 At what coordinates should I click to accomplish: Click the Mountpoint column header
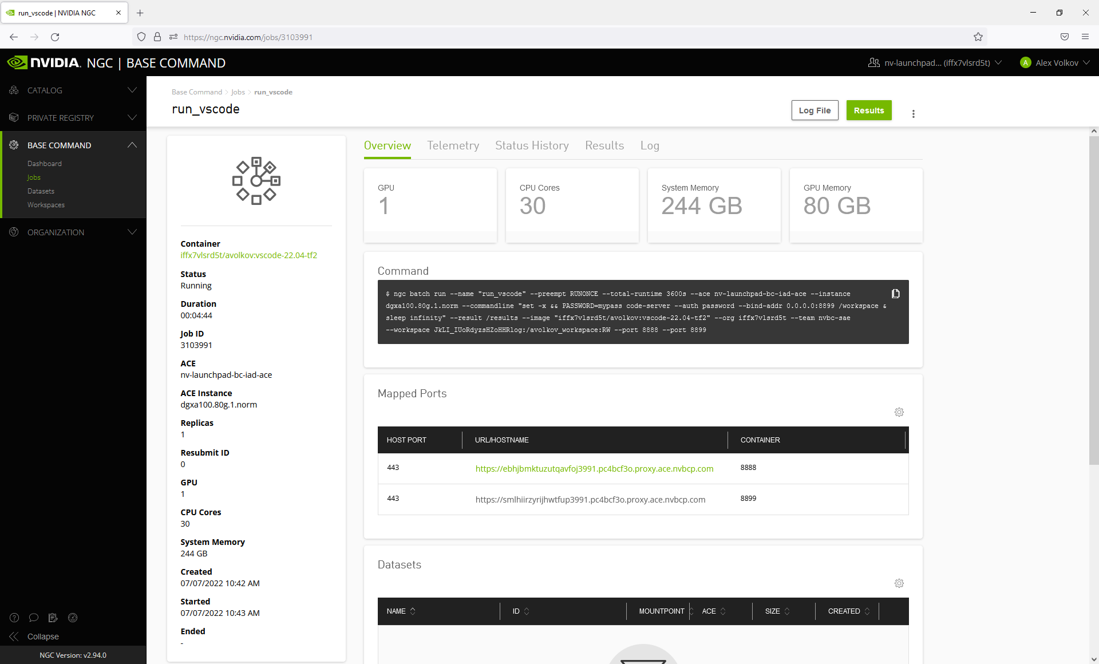[x=662, y=611]
